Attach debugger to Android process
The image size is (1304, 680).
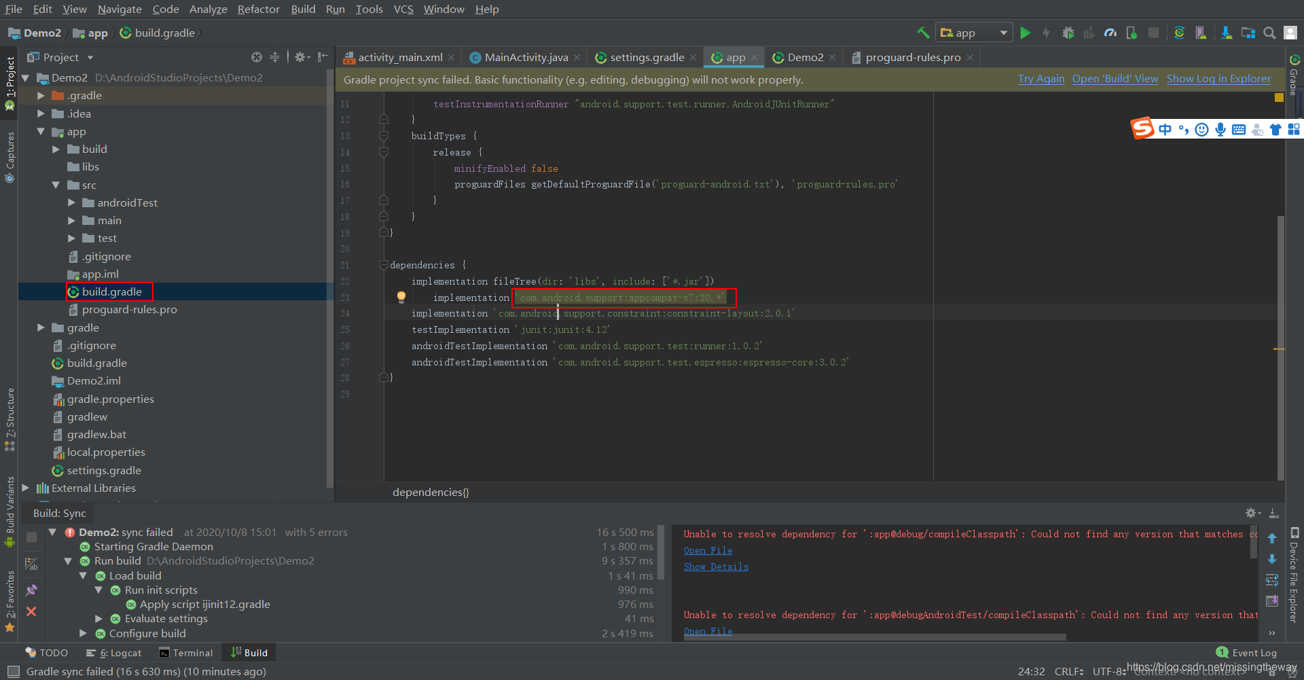(x=1131, y=33)
